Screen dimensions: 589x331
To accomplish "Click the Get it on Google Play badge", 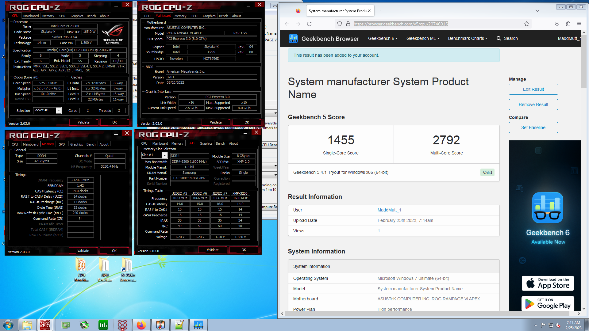I will click(x=548, y=303).
